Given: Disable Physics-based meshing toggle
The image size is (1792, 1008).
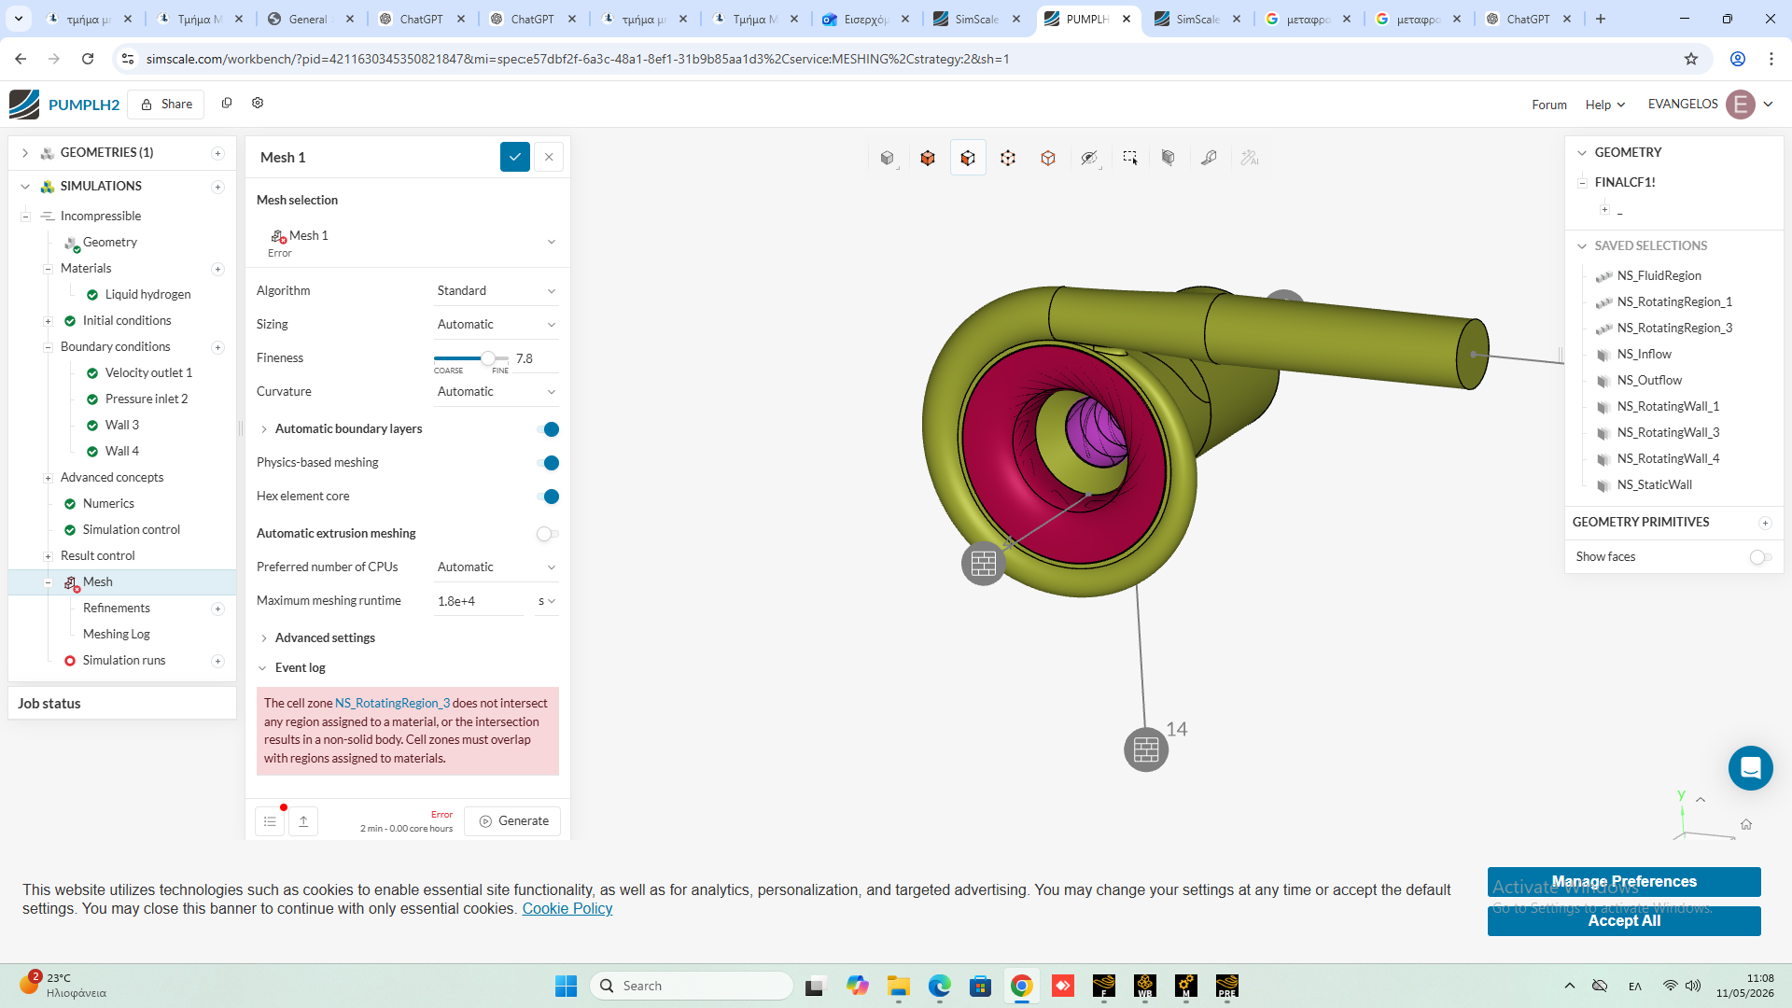Looking at the screenshot, I should [x=548, y=463].
